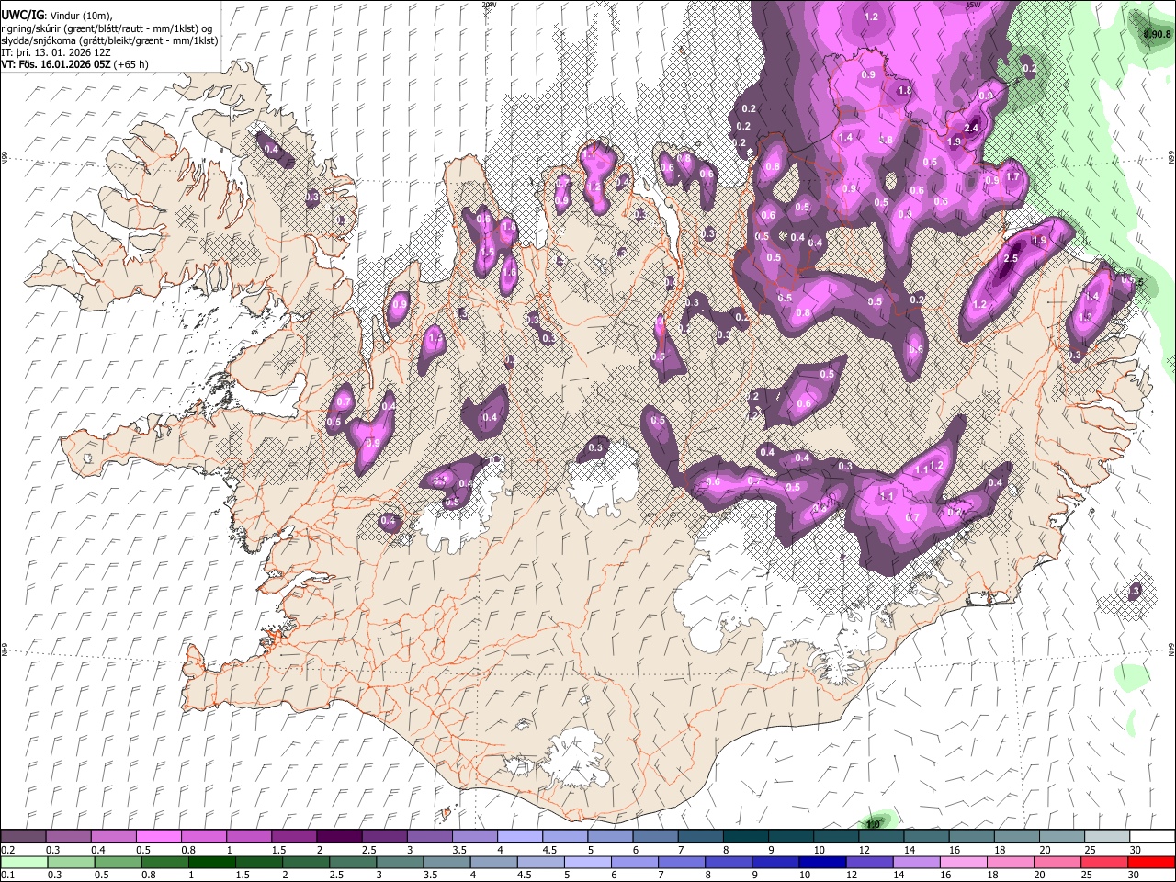The image size is (1176, 882).
Task: Click the upper legend swatch labeled 18
Action: 1015,837
